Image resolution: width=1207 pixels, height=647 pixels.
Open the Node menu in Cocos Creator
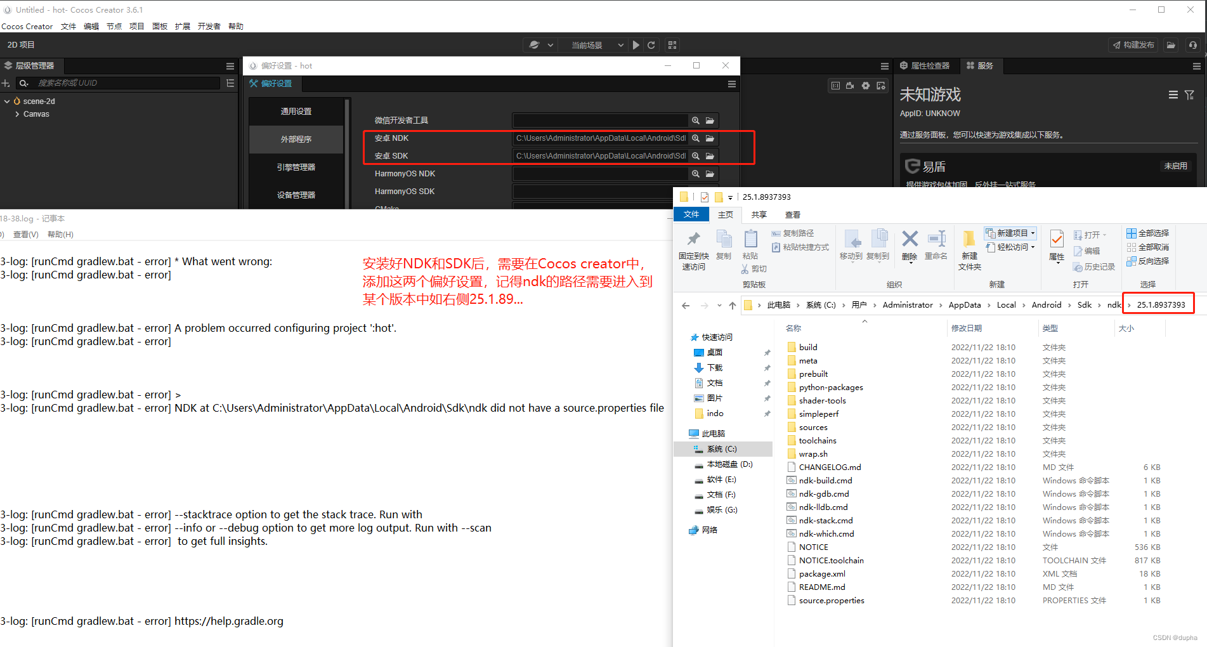pos(114,27)
